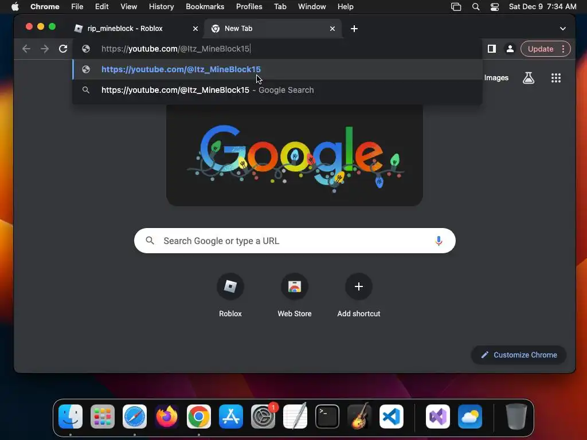587x440 pixels.
Task: Open a new tab with plus button
Action: click(354, 29)
